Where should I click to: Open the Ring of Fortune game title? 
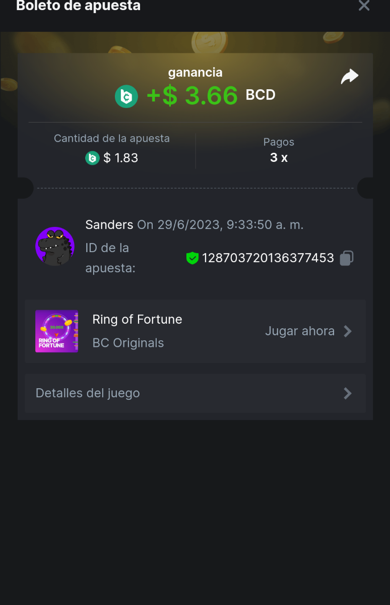(137, 319)
